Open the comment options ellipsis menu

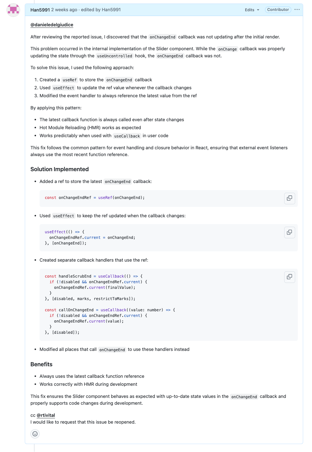pyautogui.click(x=297, y=10)
